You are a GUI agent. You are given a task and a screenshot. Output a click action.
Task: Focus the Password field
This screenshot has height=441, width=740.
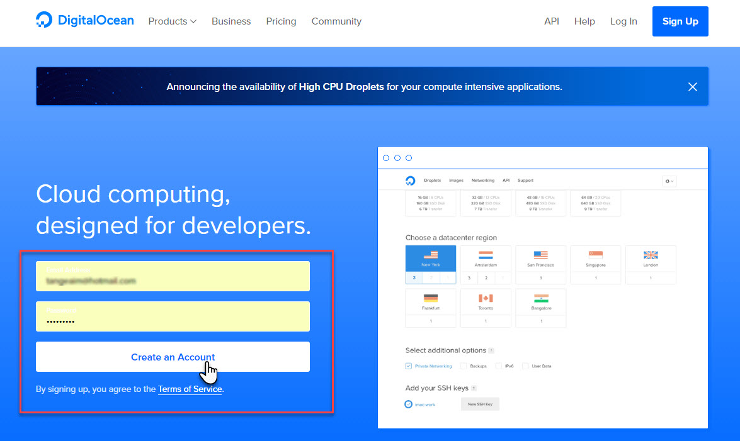(173, 316)
